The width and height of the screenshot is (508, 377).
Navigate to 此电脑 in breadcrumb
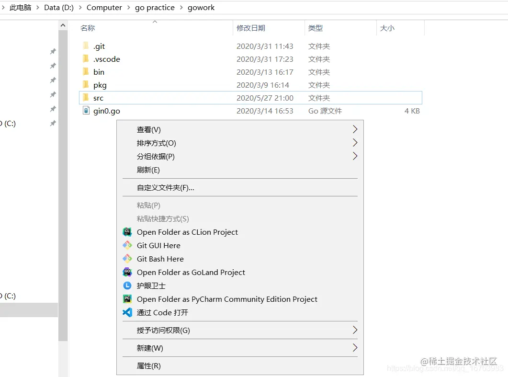point(20,8)
